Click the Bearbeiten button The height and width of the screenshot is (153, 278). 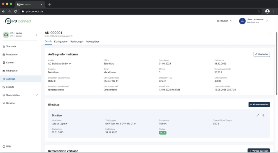(x=261, y=54)
